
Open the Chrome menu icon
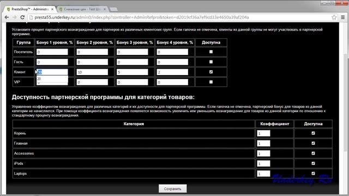(343, 17)
